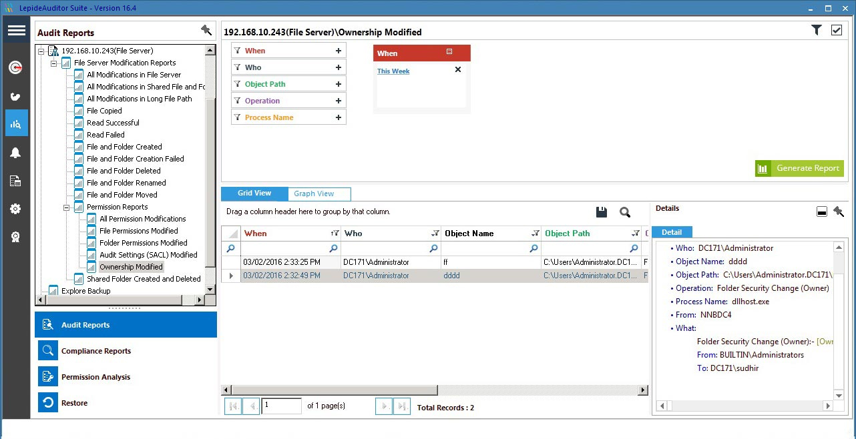Image resolution: width=856 pixels, height=439 pixels.
Task: Open the radar dashboard sidebar icon
Action: tap(16, 67)
